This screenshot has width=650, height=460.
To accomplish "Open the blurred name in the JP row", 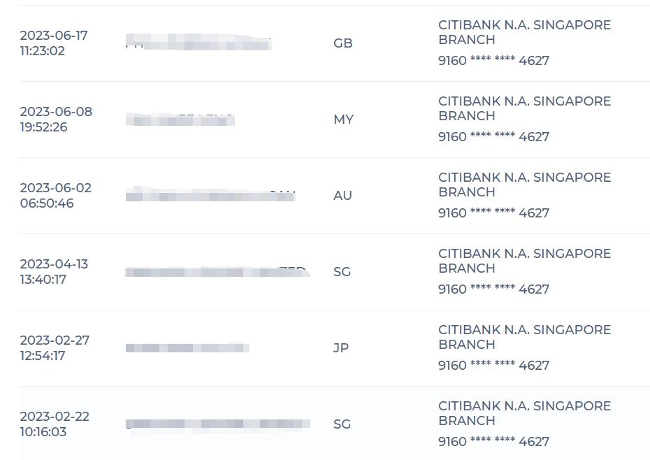I will tap(187, 347).
